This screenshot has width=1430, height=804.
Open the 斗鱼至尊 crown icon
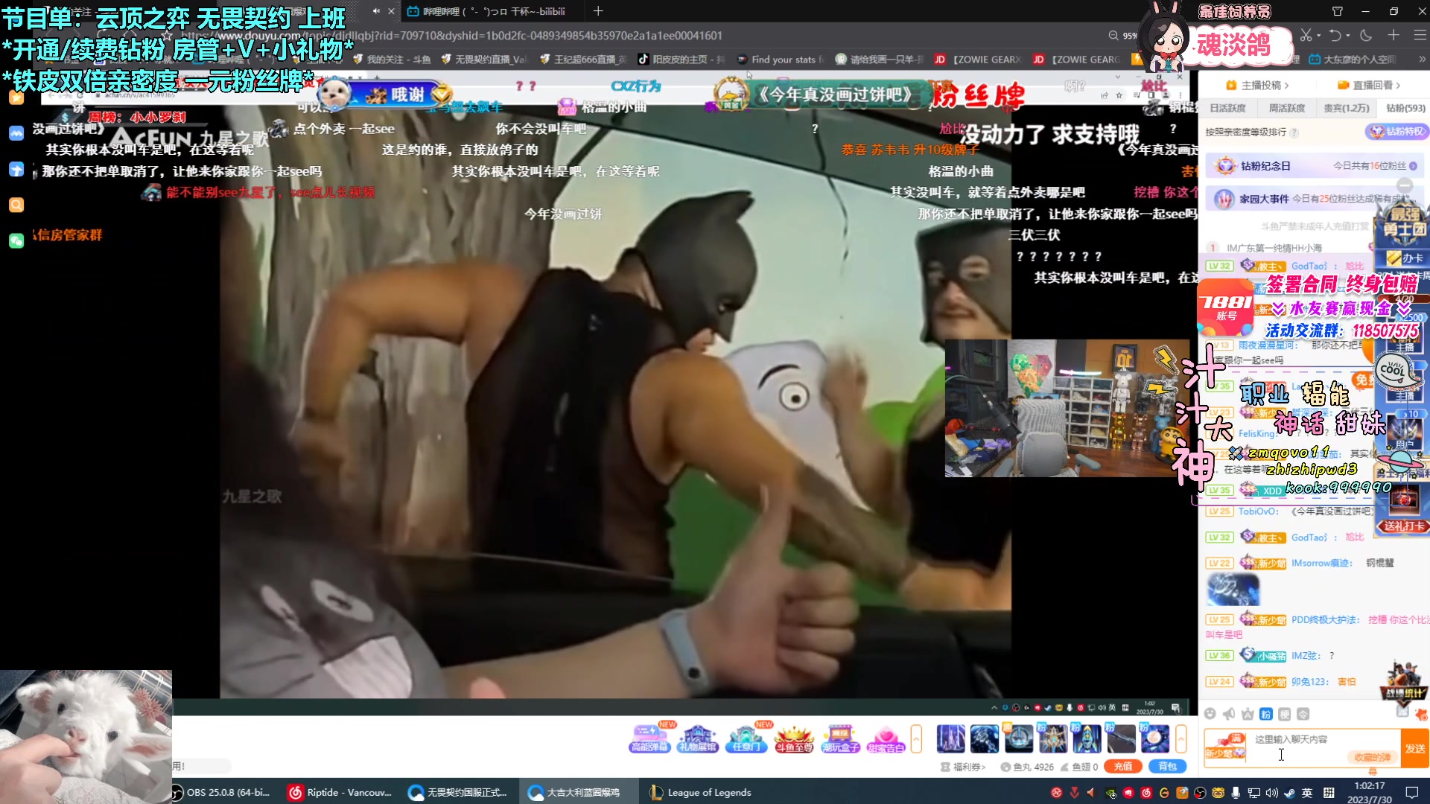(793, 738)
